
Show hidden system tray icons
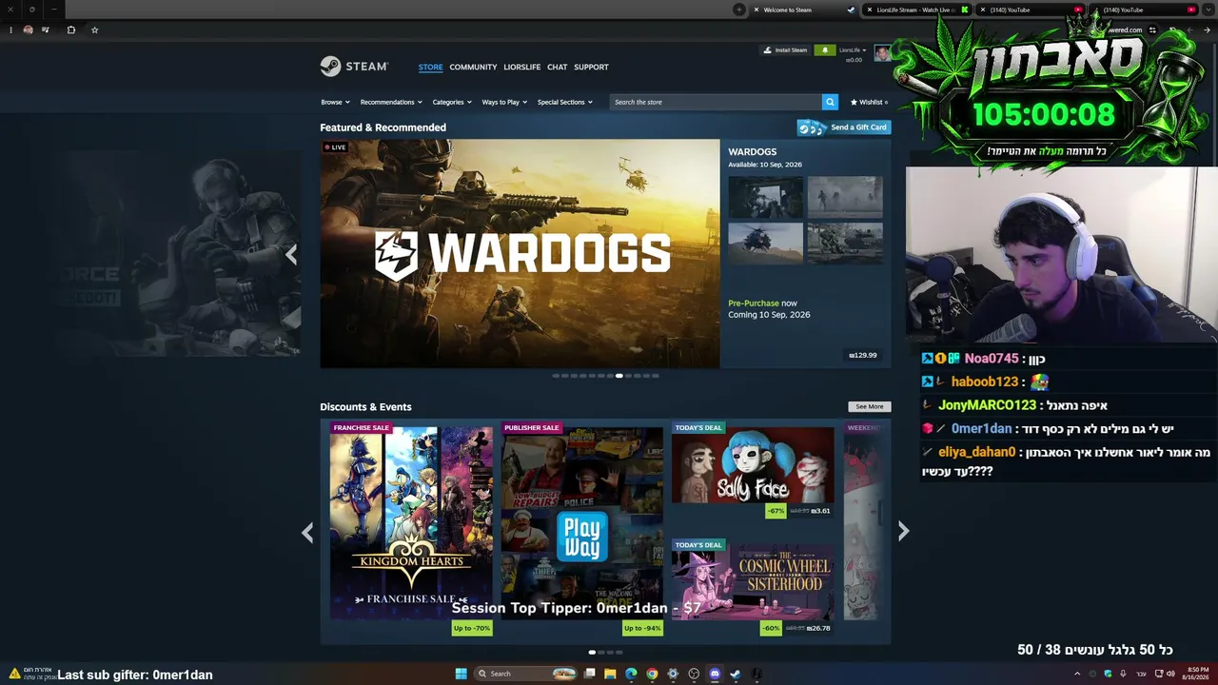1077,674
